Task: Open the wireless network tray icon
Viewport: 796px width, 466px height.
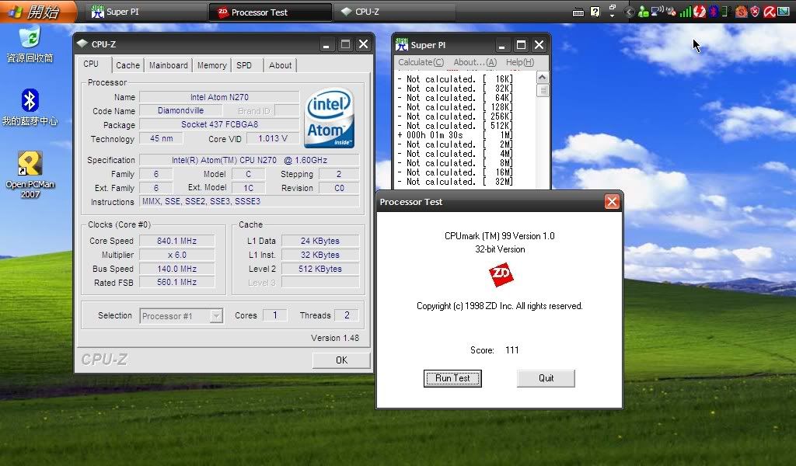Action: 657,11
